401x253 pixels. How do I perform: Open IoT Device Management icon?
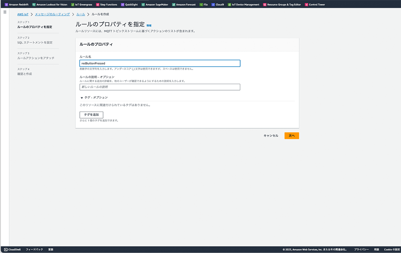pyautogui.click(x=229, y=4)
